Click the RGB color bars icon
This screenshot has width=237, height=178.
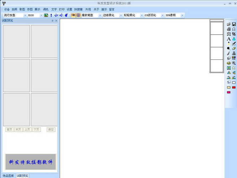point(234,58)
